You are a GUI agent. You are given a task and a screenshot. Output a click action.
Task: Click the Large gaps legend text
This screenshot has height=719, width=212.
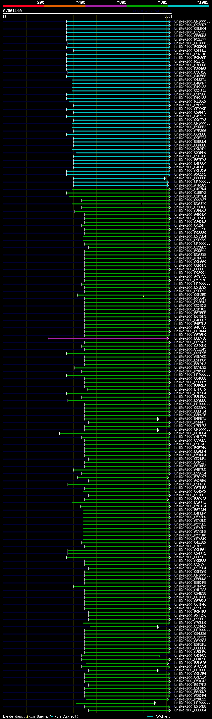pyautogui.click(x=41, y=716)
